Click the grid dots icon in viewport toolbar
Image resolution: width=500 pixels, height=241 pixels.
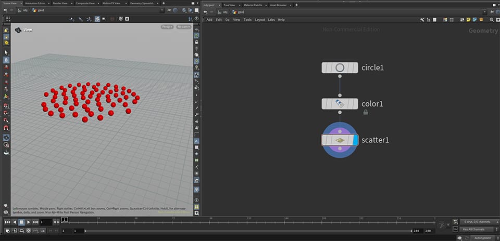point(8,19)
